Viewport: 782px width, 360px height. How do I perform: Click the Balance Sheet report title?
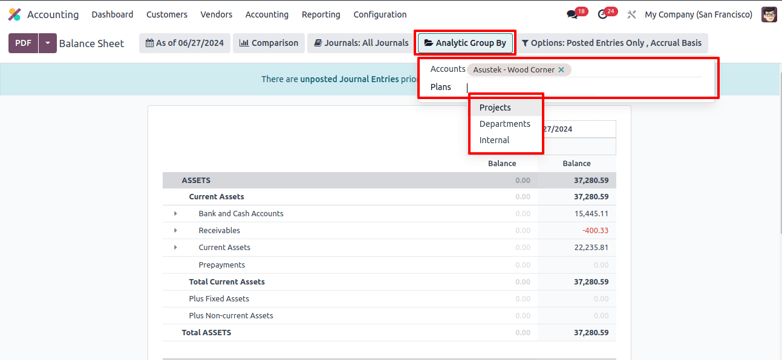point(91,43)
